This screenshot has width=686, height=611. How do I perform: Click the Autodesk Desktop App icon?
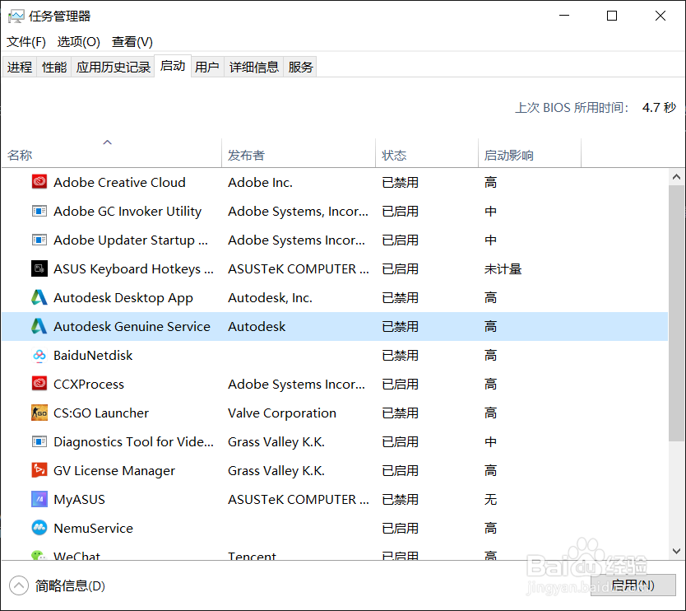point(39,297)
